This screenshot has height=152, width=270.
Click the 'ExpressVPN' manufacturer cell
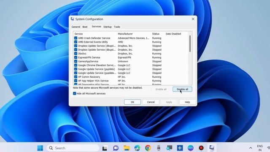click(124, 57)
